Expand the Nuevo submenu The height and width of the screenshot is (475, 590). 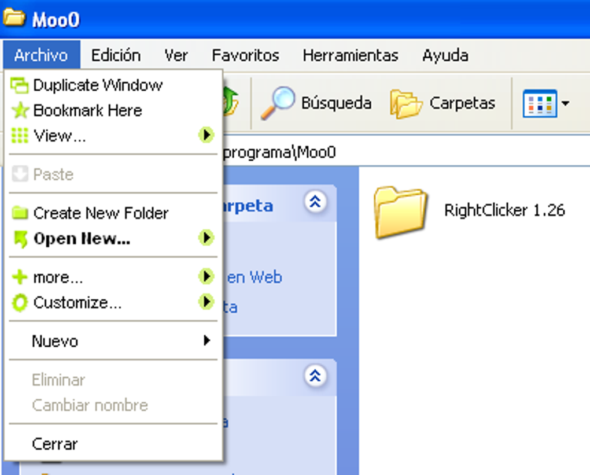(54, 341)
